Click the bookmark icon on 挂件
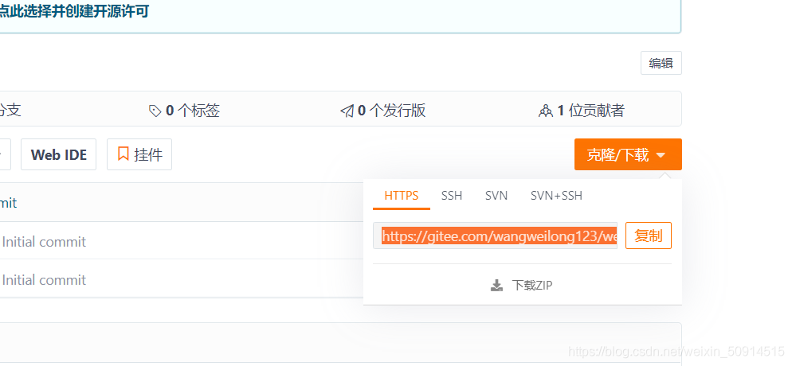The width and height of the screenshot is (792, 366). point(124,154)
